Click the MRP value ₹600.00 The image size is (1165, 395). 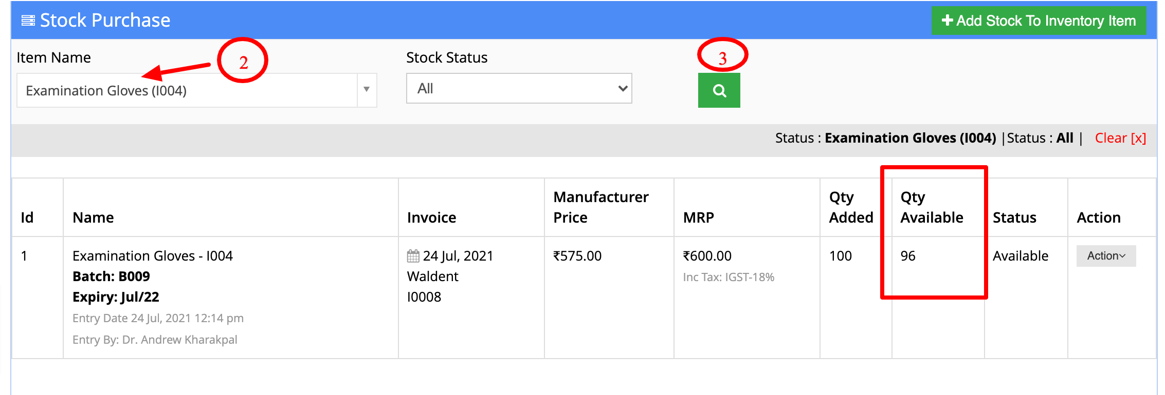coord(707,255)
